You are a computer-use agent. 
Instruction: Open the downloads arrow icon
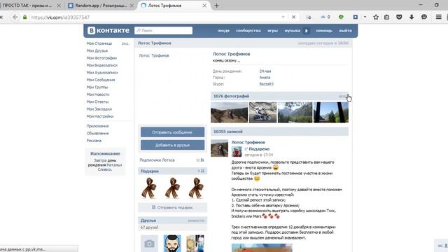tap(412, 17)
